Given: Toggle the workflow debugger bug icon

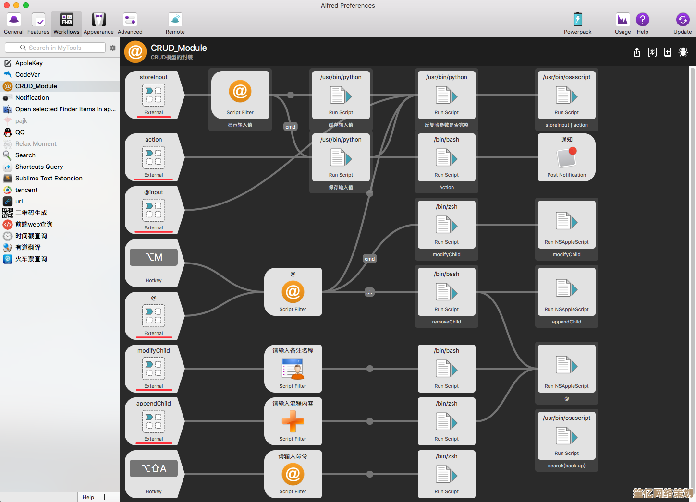Looking at the screenshot, I should [x=683, y=52].
